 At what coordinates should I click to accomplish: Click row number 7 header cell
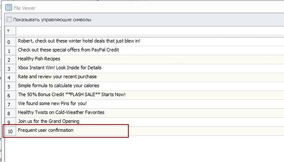(x=10, y=104)
